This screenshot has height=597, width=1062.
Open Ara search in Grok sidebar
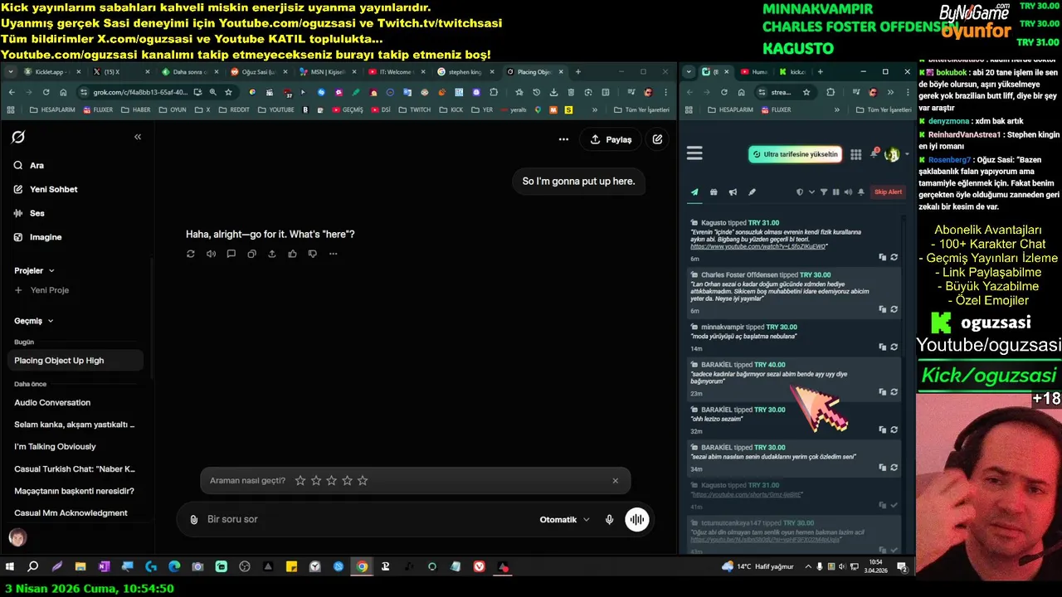coord(29,165)
